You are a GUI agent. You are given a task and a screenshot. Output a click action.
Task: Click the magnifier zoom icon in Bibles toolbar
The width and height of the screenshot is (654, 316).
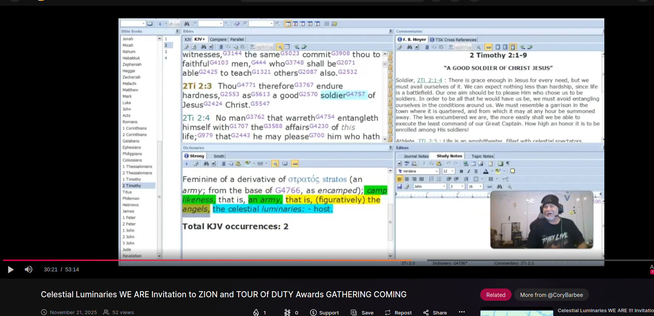click(280, 47)
